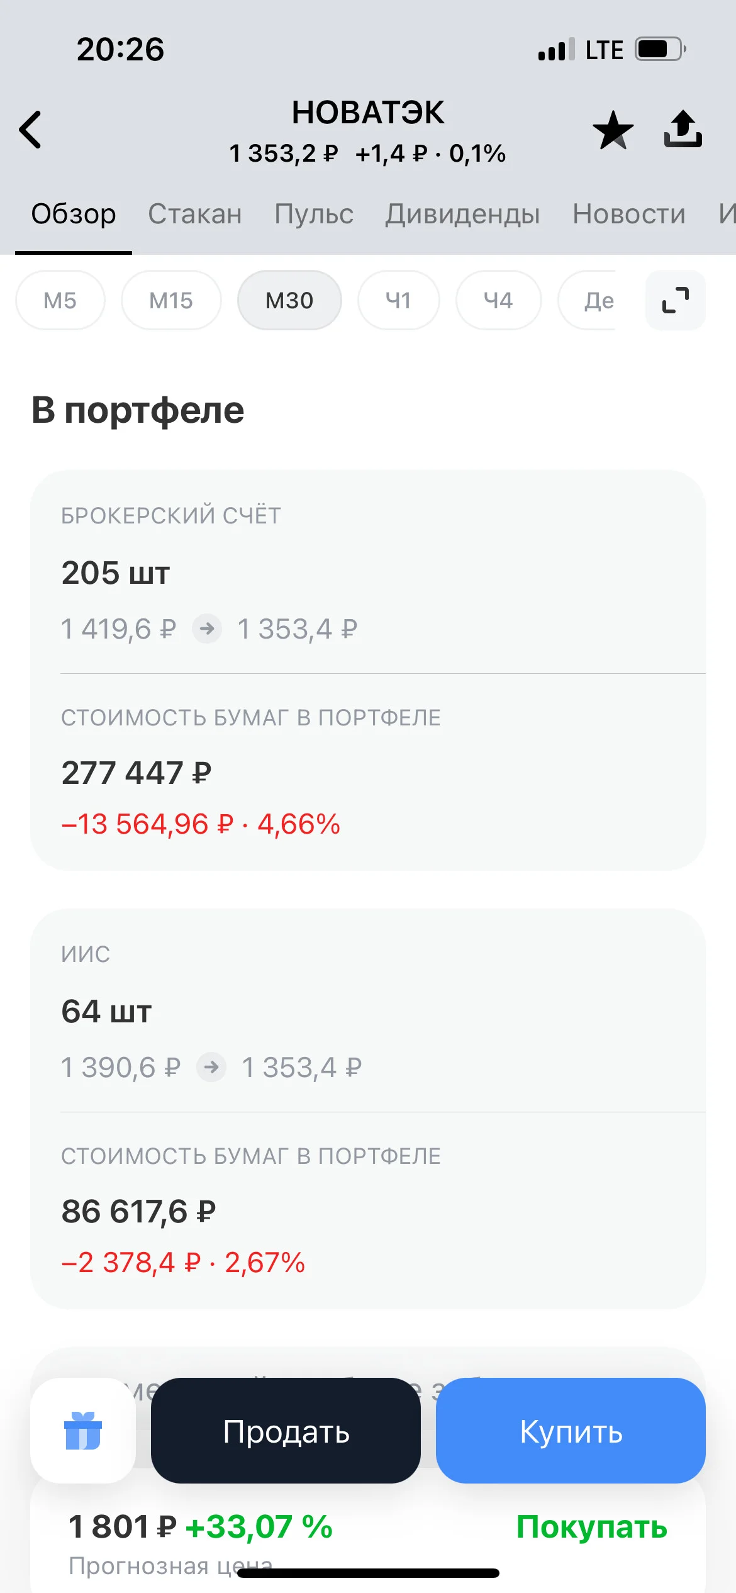
Task: Open the gift box icon
Action: coord(83,1430)
